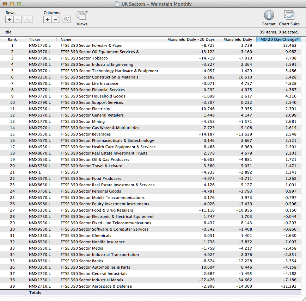Toggle sort arrow on MD 20 Day Change
The image size is (306, 301).
click(298, 39)
